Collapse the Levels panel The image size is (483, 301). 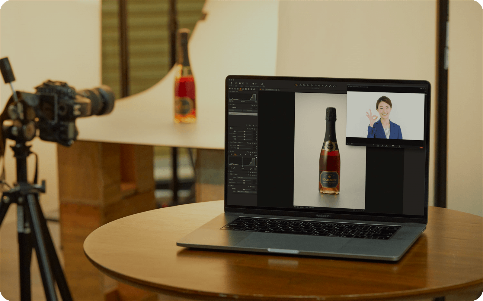click(x=229, y=151)
